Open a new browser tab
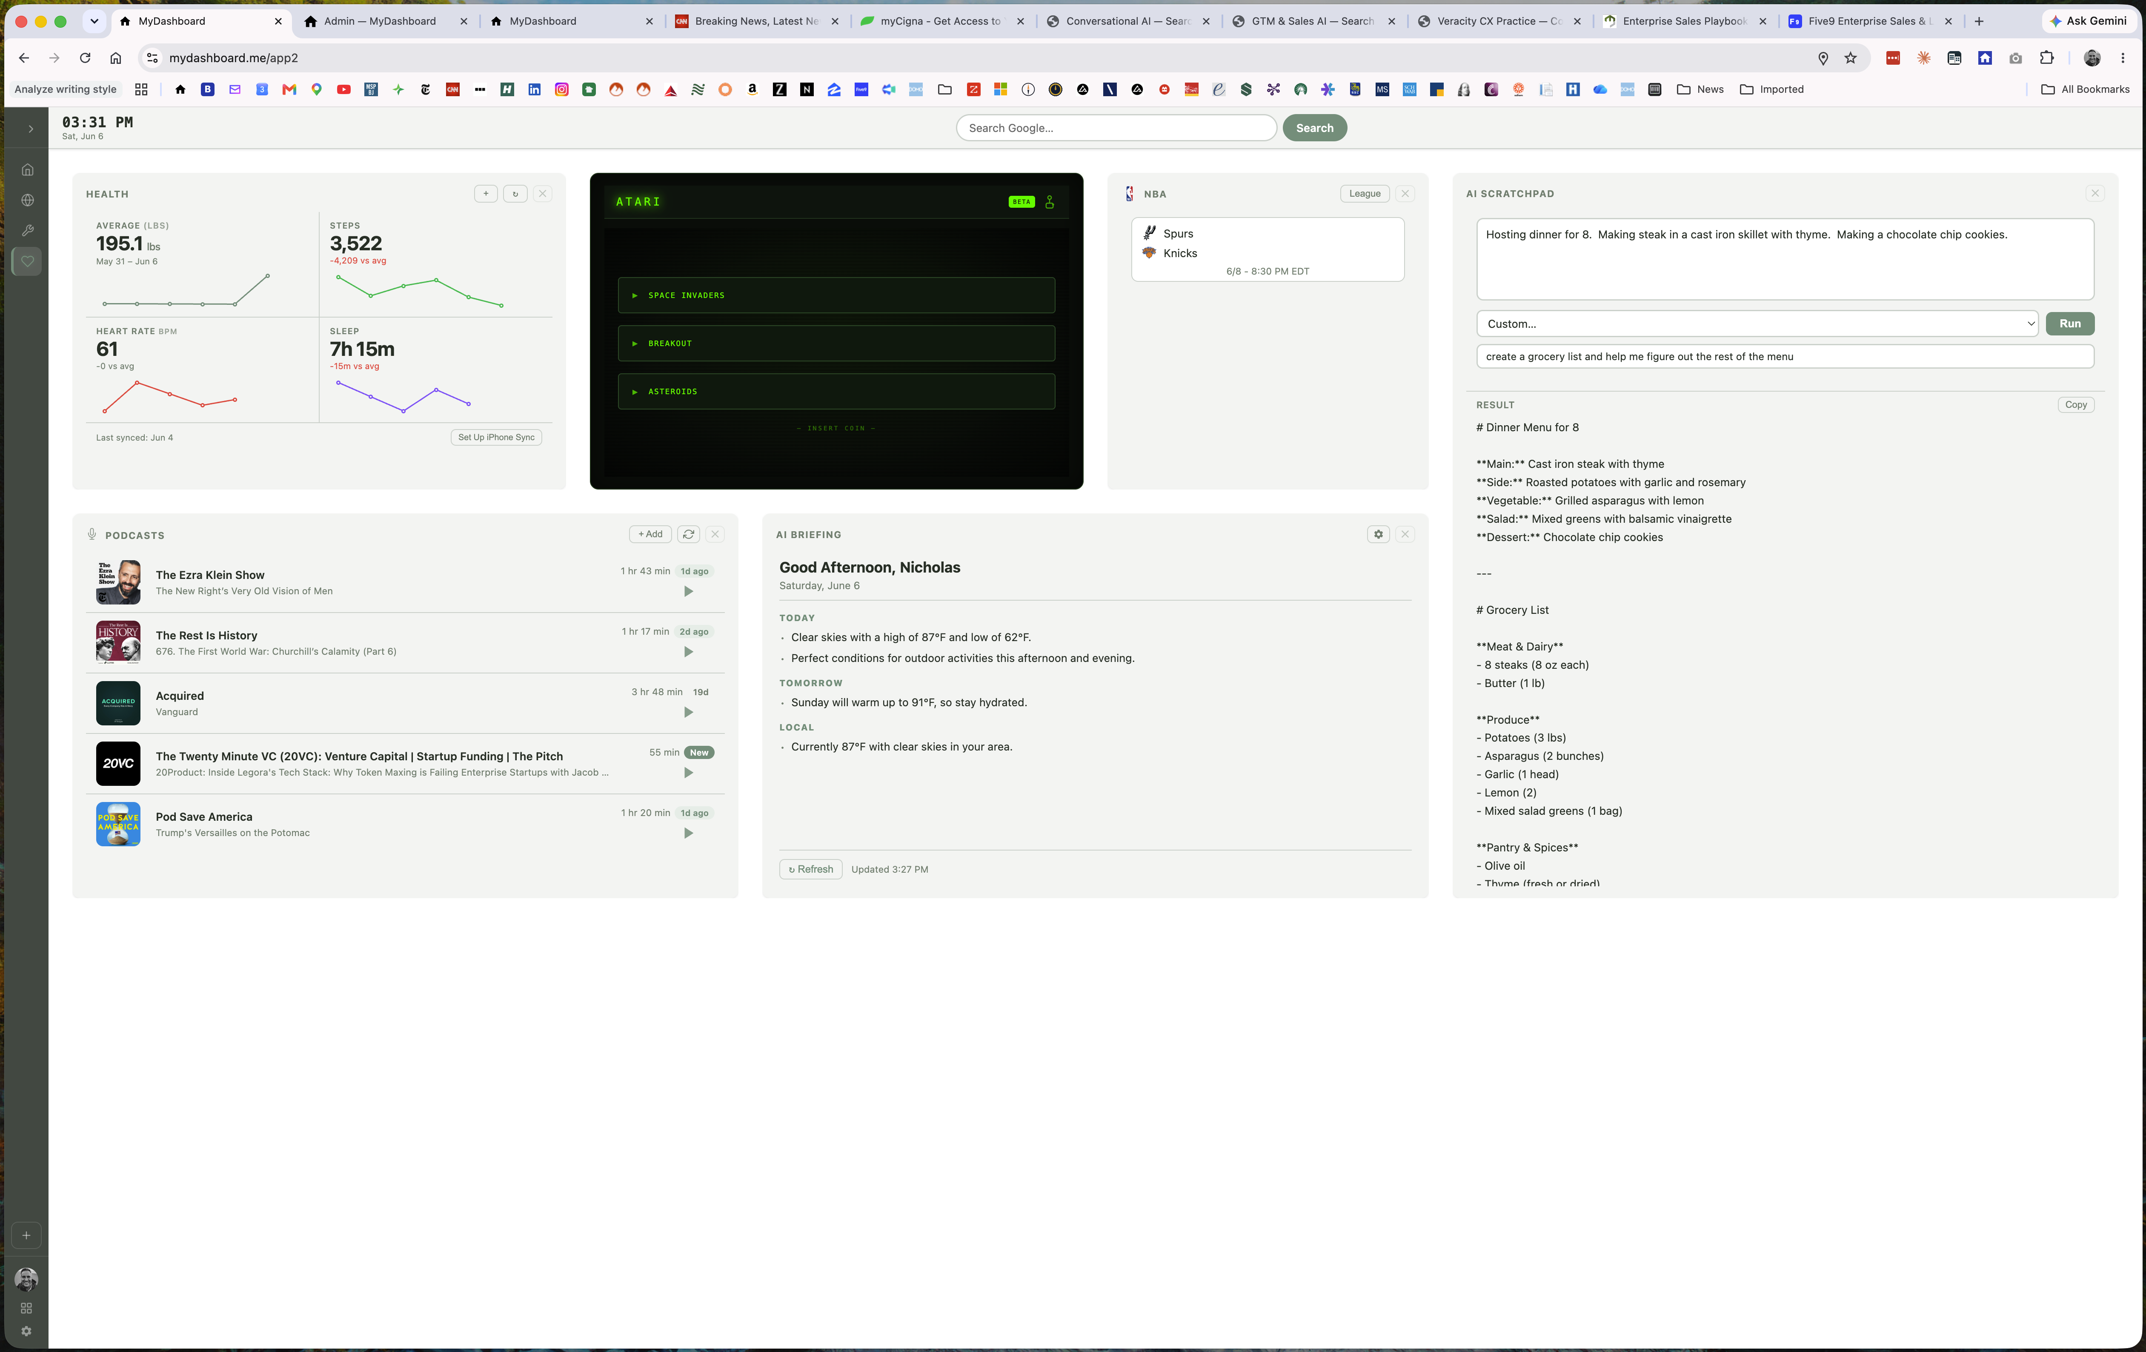 [x=1979, y=21]
